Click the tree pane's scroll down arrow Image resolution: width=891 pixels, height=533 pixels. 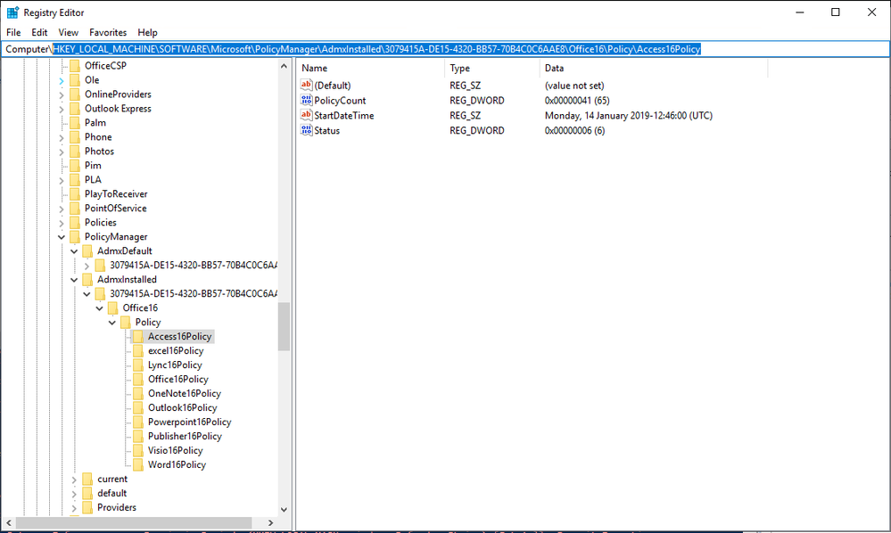tap(285, 510)
